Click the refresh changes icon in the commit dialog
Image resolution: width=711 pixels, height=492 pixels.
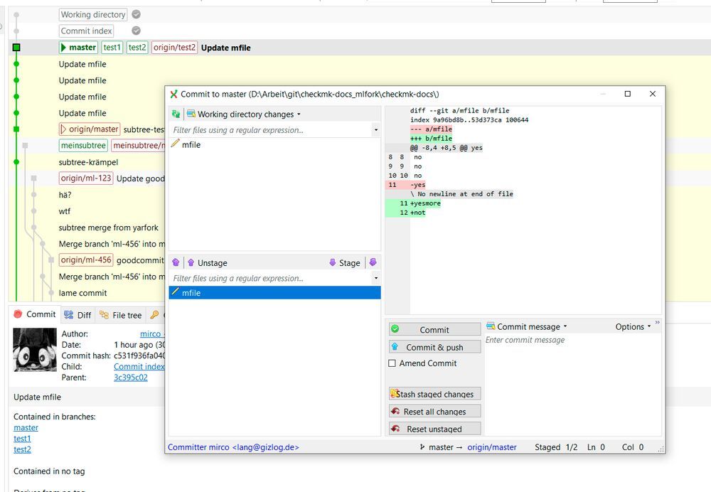click(176, 114)
